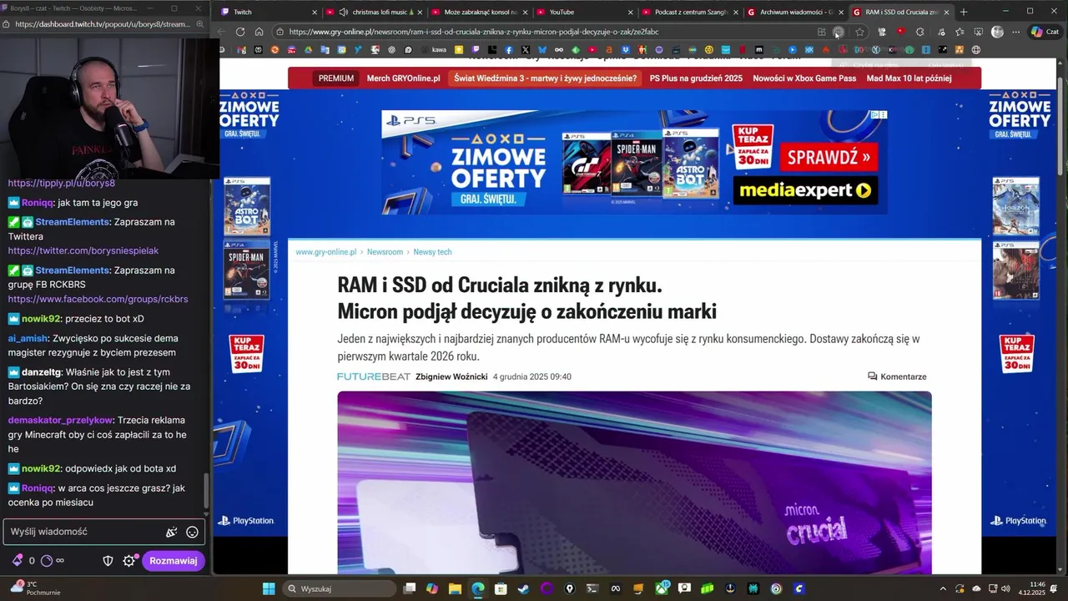Open Twitch chat settings gear
This screenshot has width=1068, height=601.
pyautogui.click(x=129, y=561)
